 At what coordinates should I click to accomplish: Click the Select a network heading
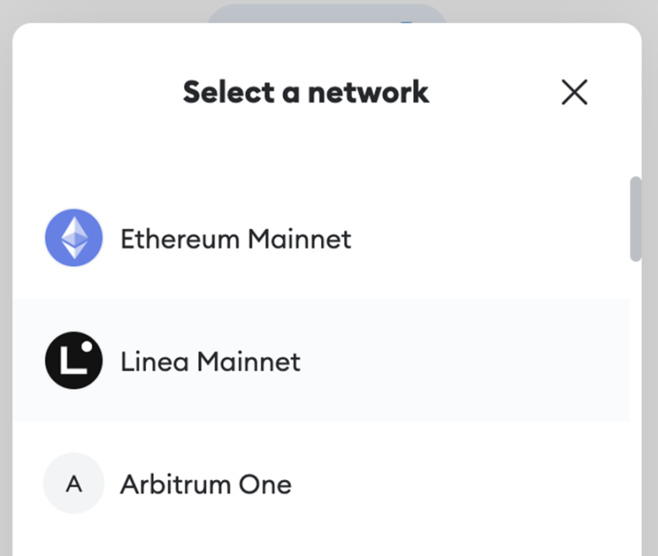coord(306,92)
